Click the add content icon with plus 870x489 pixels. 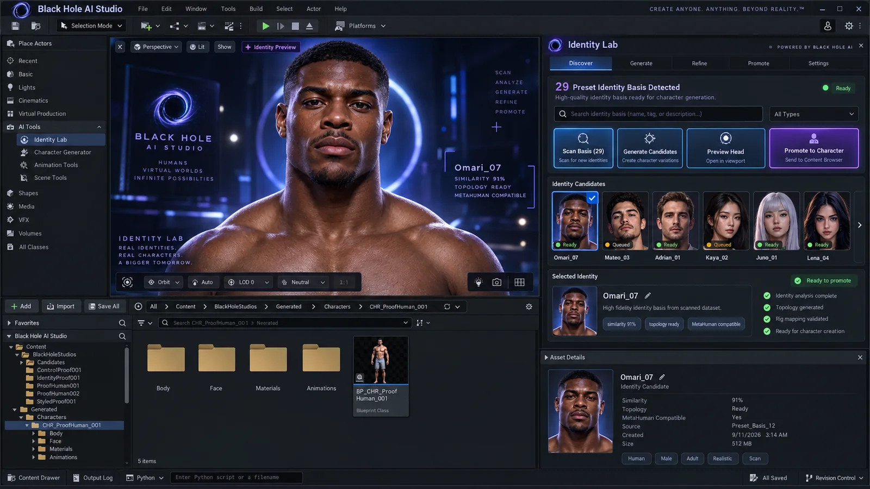[x=146, y=26]
